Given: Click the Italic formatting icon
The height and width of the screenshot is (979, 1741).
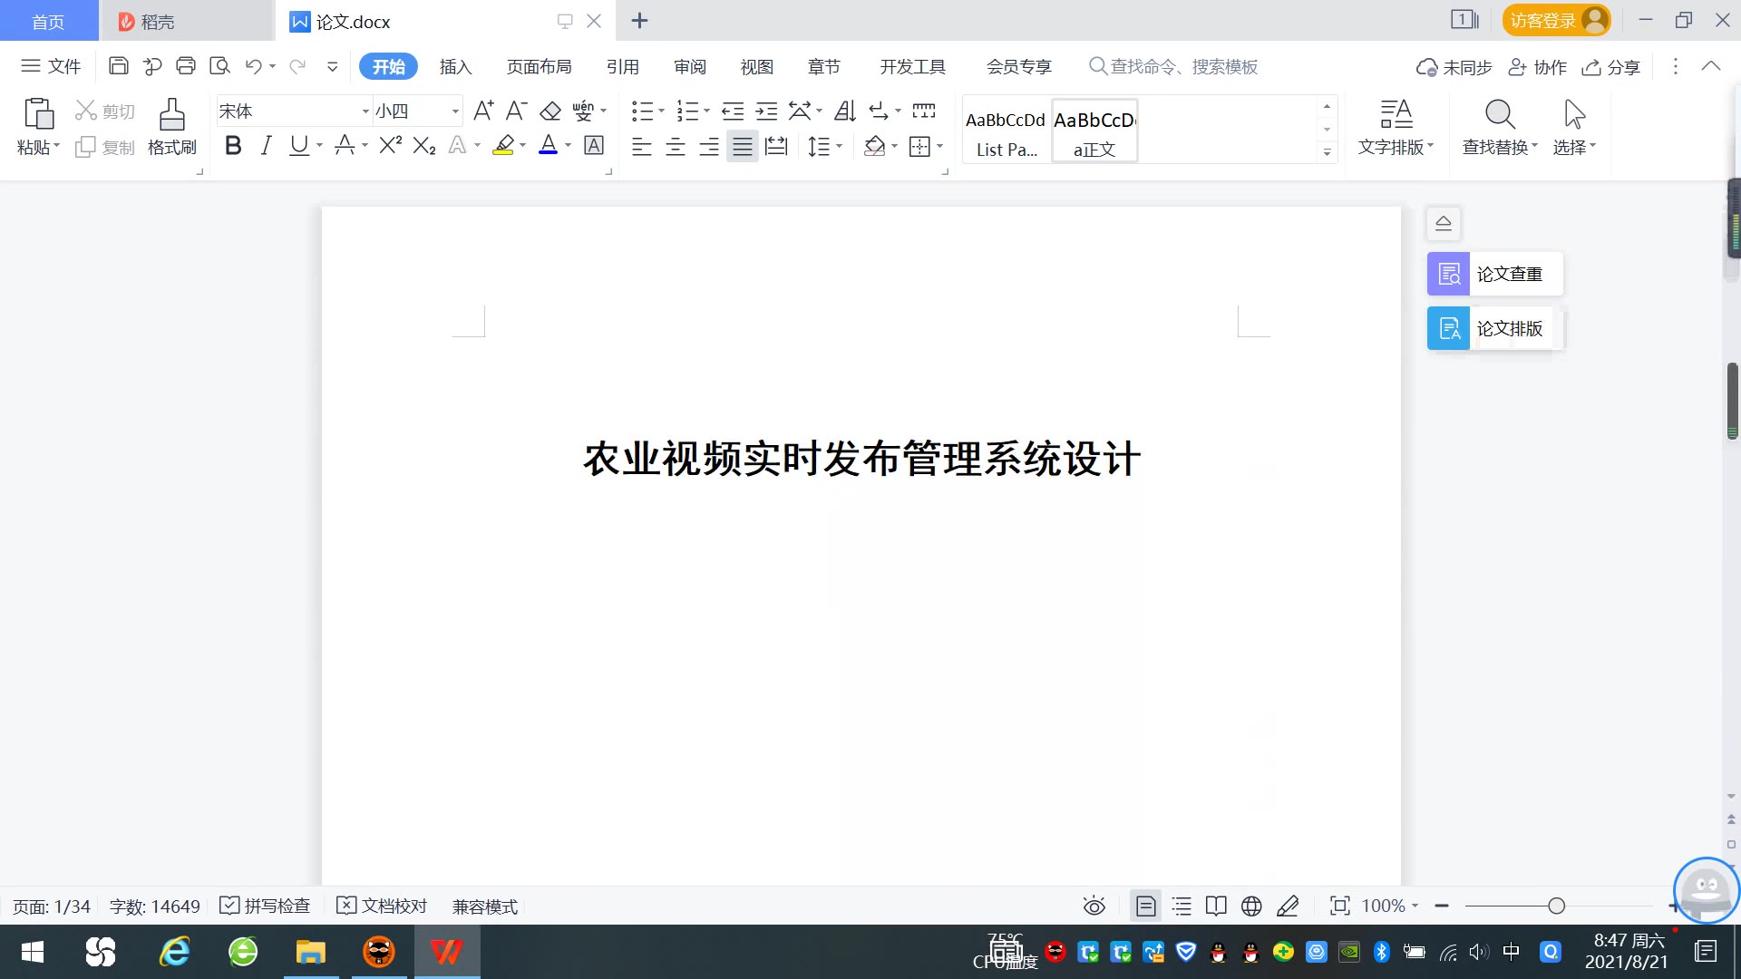Looking at the screenshot, I should tap(266, 146).
